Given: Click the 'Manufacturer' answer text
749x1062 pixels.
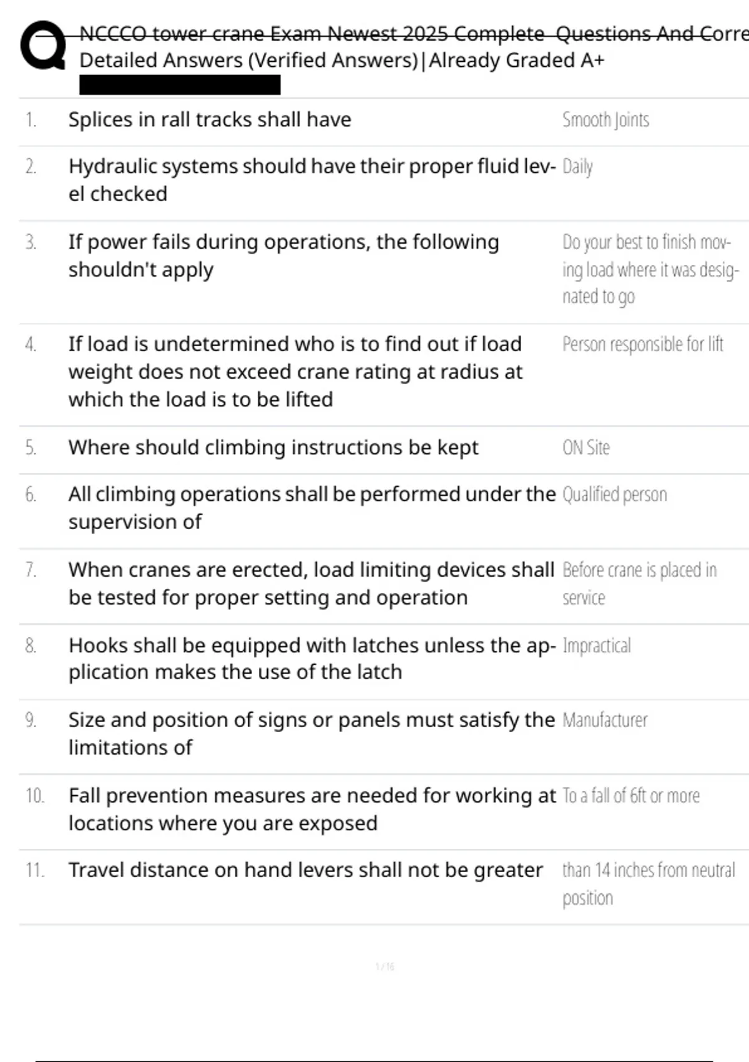Looking at the screenshot, I should (x=604, y=720).
